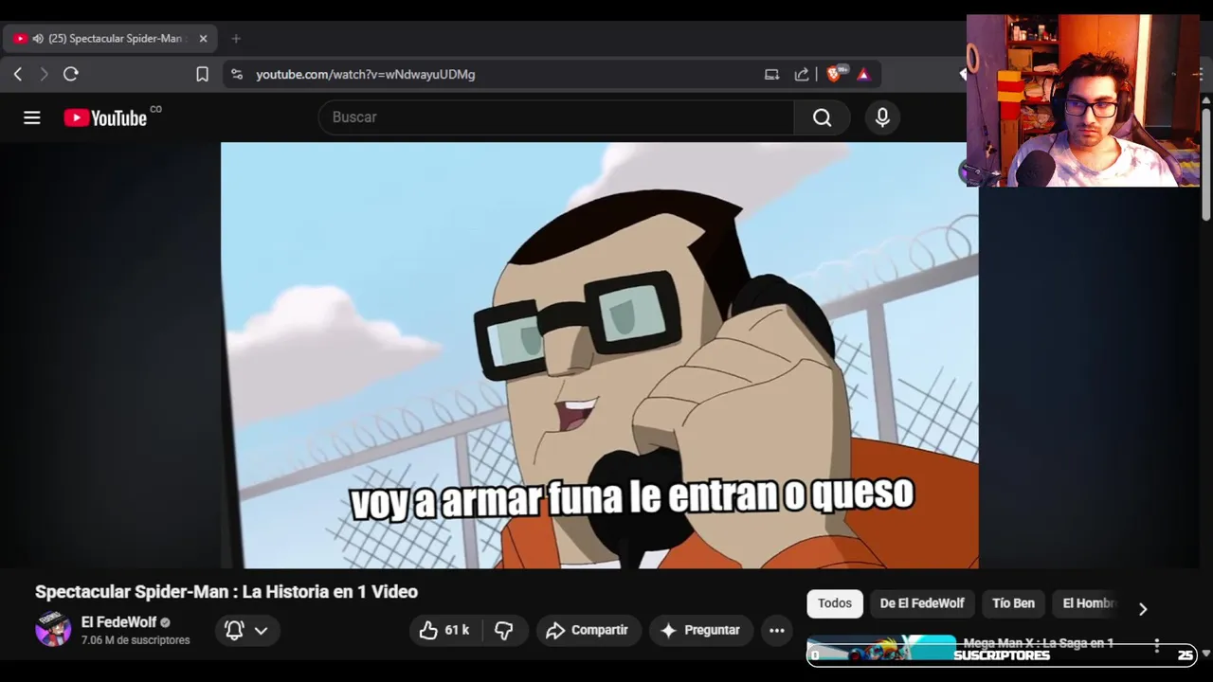Select the Todos filter chip
1213x682 pixels.
coord(835,603)
